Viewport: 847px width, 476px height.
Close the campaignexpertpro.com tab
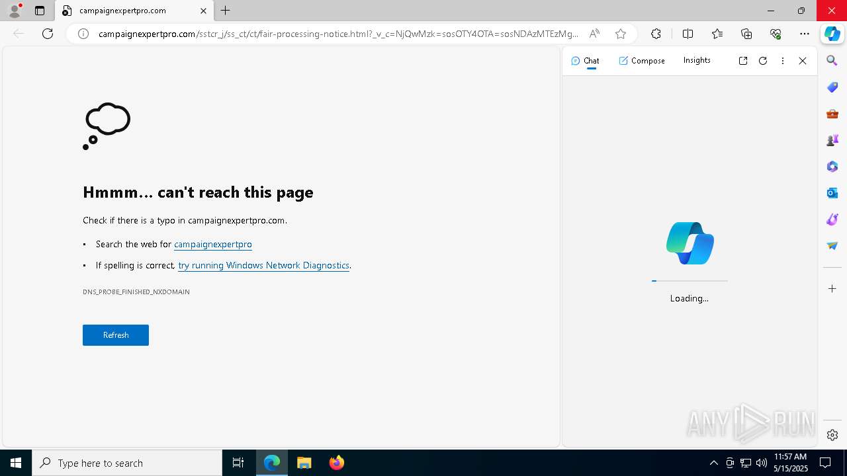[203, 11]
